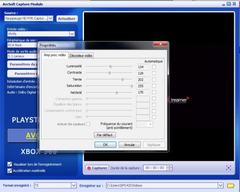240x192 pixels.
Task: Close the Propriétés dialog
Action: click(160, 44)
